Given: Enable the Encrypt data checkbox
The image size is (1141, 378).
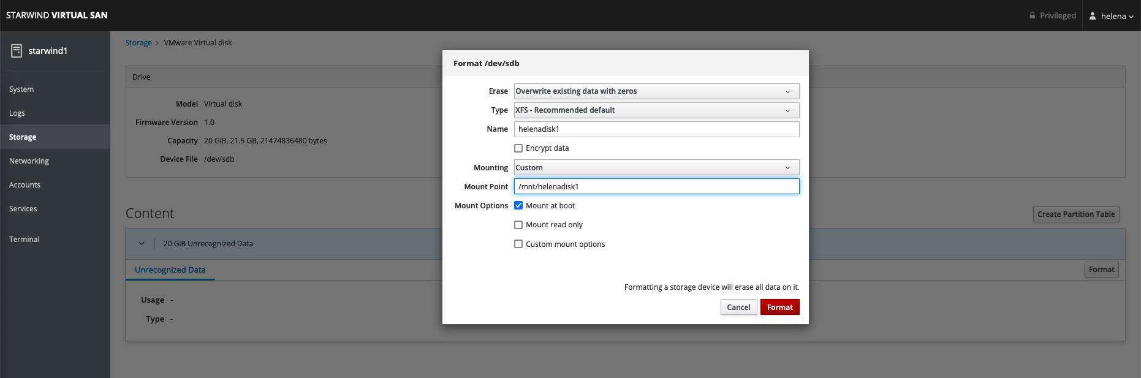Looking at the screenshot, I should pyautogui.click(x=518, y=148).
